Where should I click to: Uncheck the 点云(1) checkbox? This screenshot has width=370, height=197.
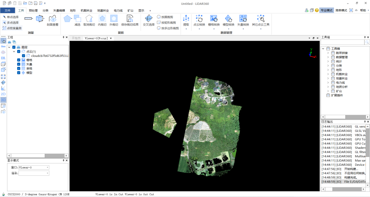tap(18, 51)
